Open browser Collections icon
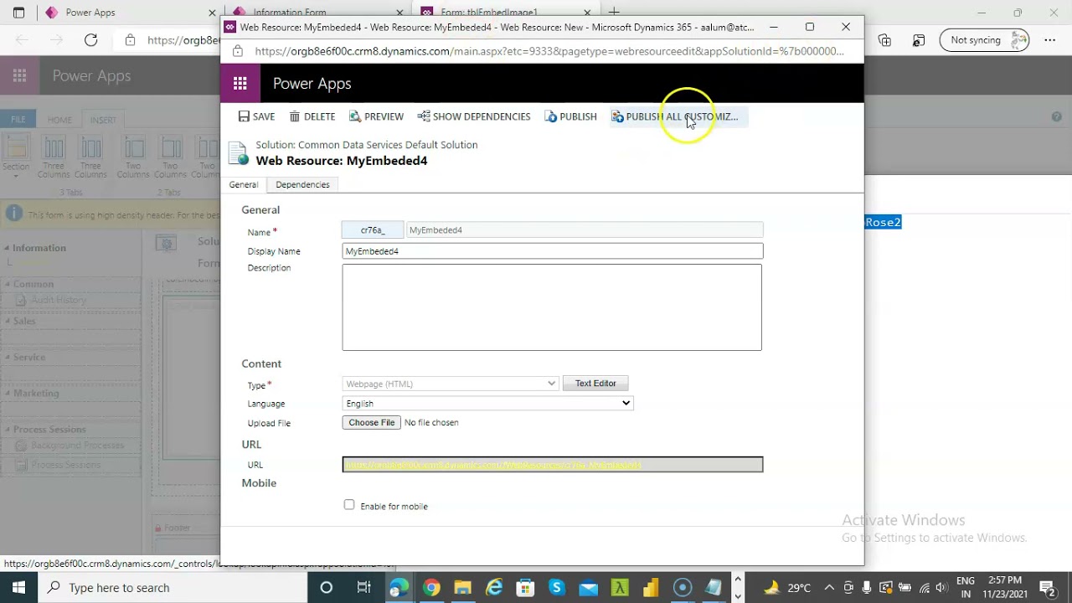 [884, 40]
